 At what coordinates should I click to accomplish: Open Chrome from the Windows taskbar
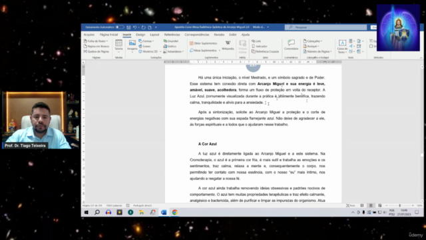174,212
